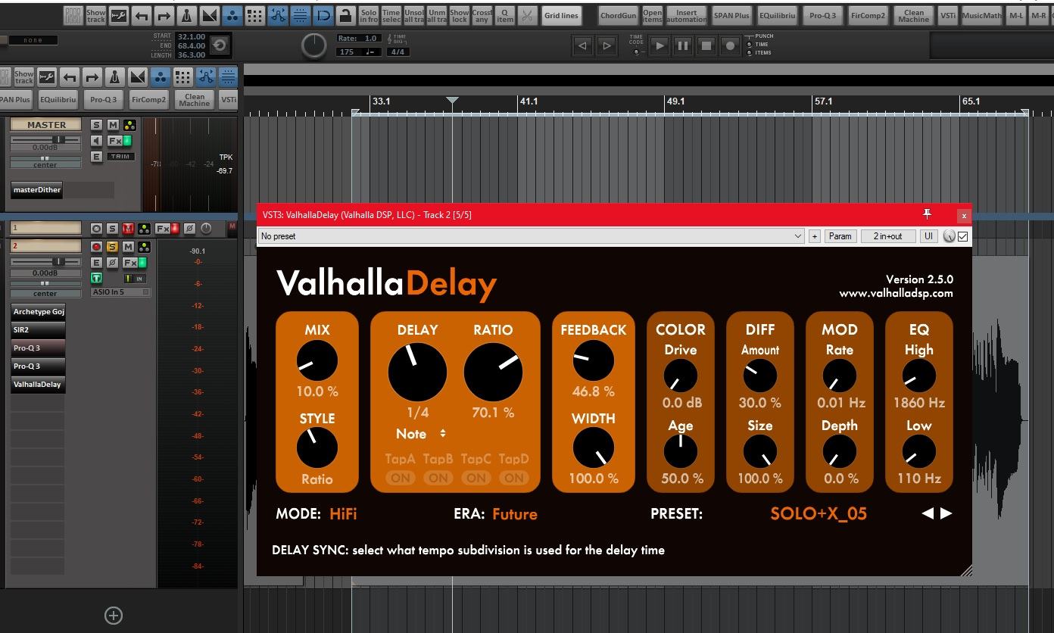
Task: Unsolo track 2 via yellow S button
Action: (x=112, y=247)
